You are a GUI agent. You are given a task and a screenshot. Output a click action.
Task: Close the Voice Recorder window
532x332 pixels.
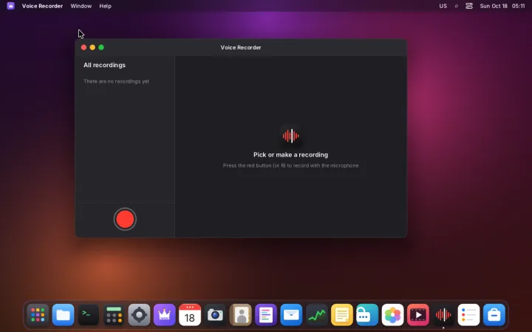(83, 47)
